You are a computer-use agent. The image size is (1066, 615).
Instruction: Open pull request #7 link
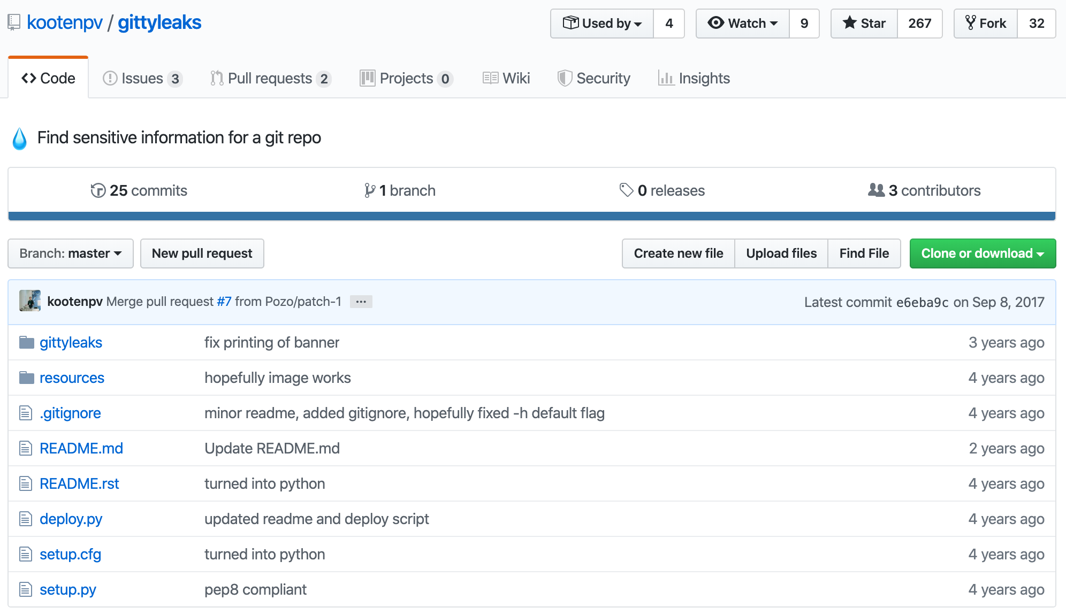point(224,302)
